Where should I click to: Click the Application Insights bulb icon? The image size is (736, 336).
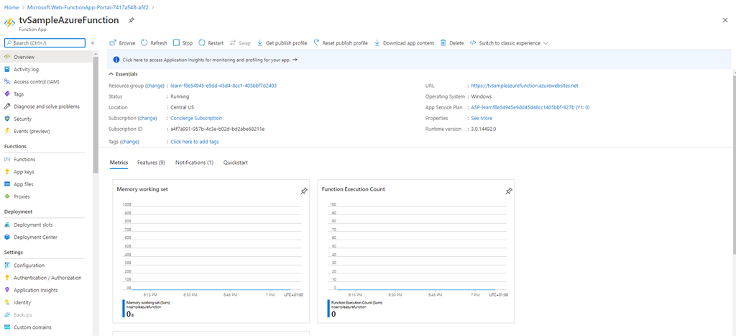(x=7, y=290)
